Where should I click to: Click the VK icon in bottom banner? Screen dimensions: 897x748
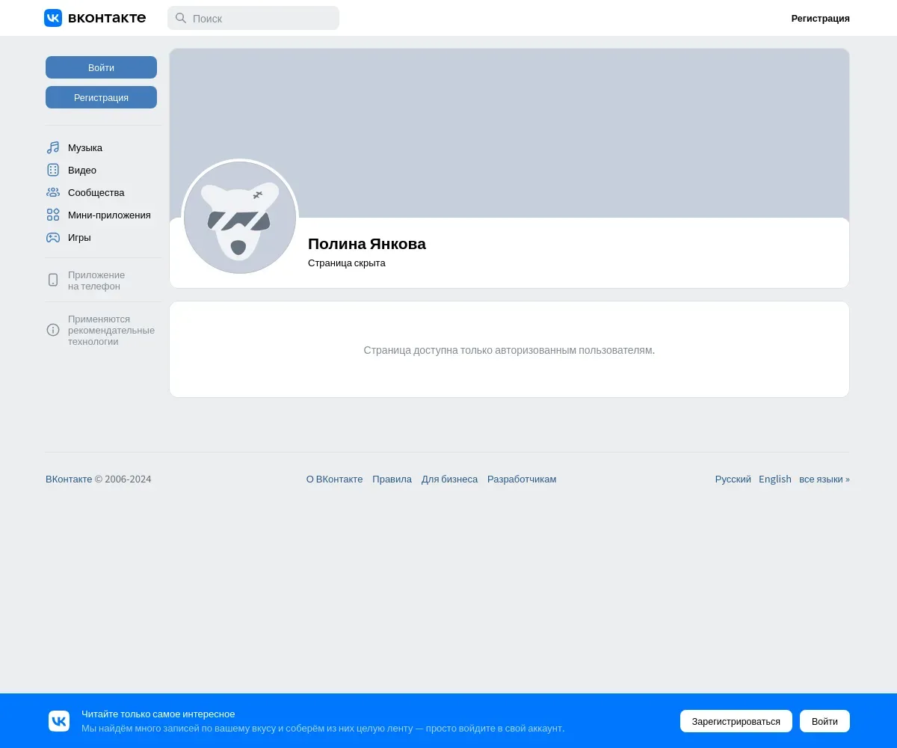(59, 721)
